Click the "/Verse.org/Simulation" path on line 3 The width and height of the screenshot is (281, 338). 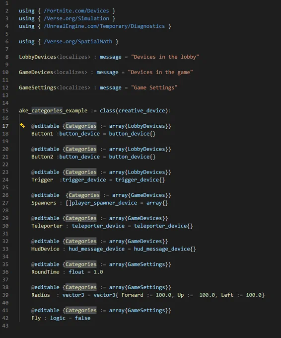76,18
